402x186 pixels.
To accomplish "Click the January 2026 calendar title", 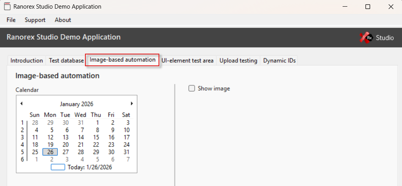I will [x=77, y=104].
